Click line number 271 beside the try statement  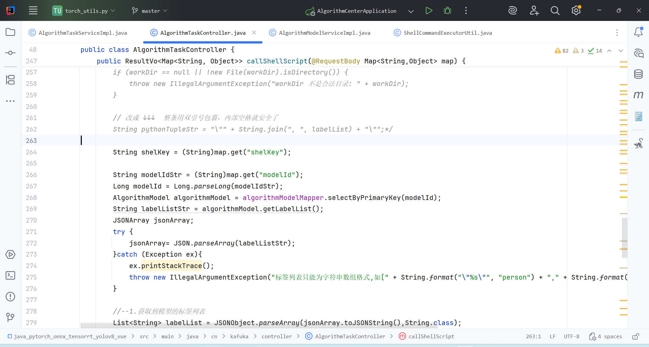point(31,232)
